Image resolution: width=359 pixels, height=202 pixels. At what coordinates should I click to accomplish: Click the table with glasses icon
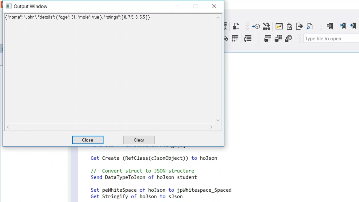click(x=235, y=39)
